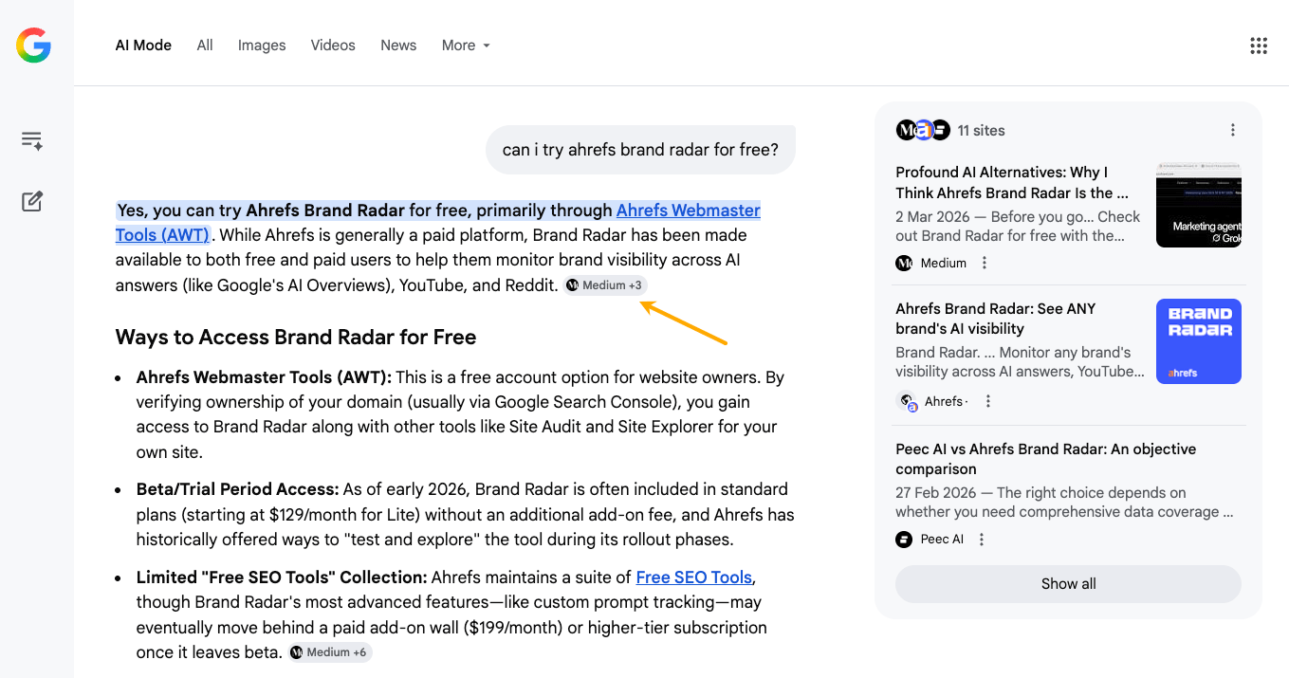This screenshot has width=1289, height=678.
Task: Expand the Medium +6 citation chip
Action: (x=329, y=651)
